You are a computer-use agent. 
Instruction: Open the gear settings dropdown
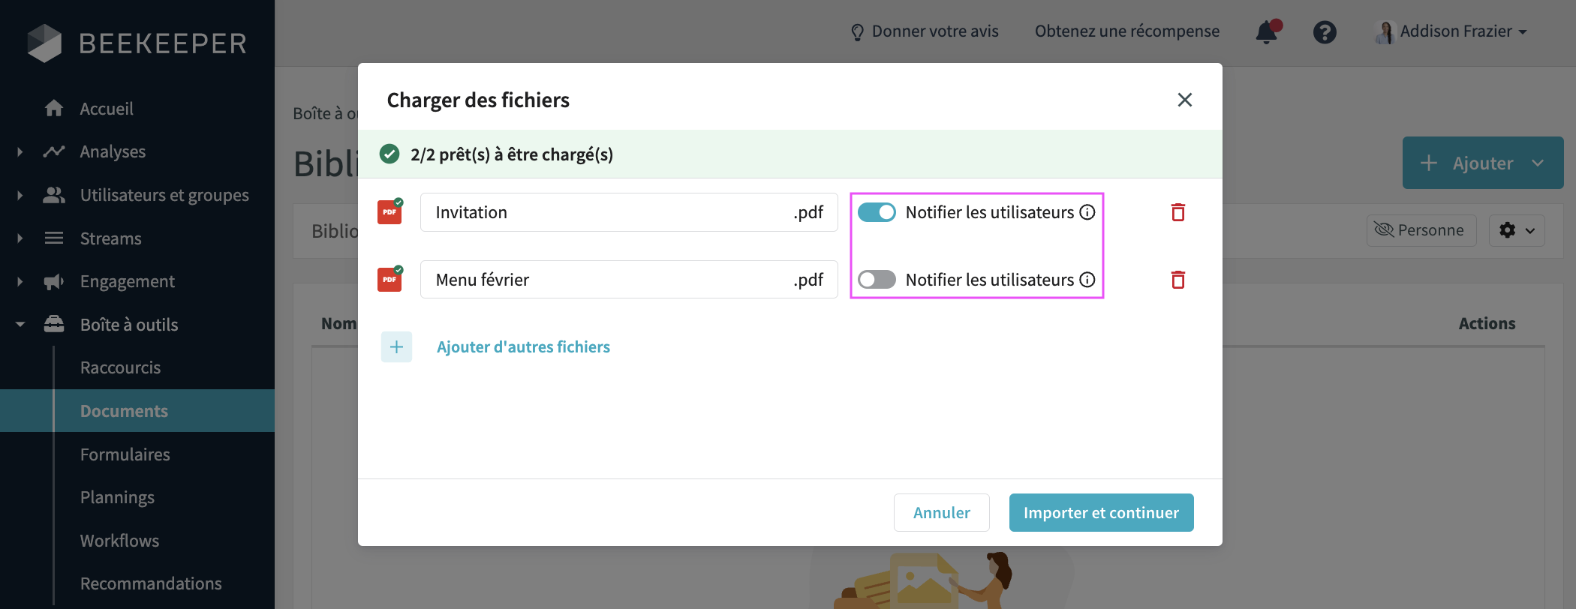pyautogui.click(x=1517, y=230)
